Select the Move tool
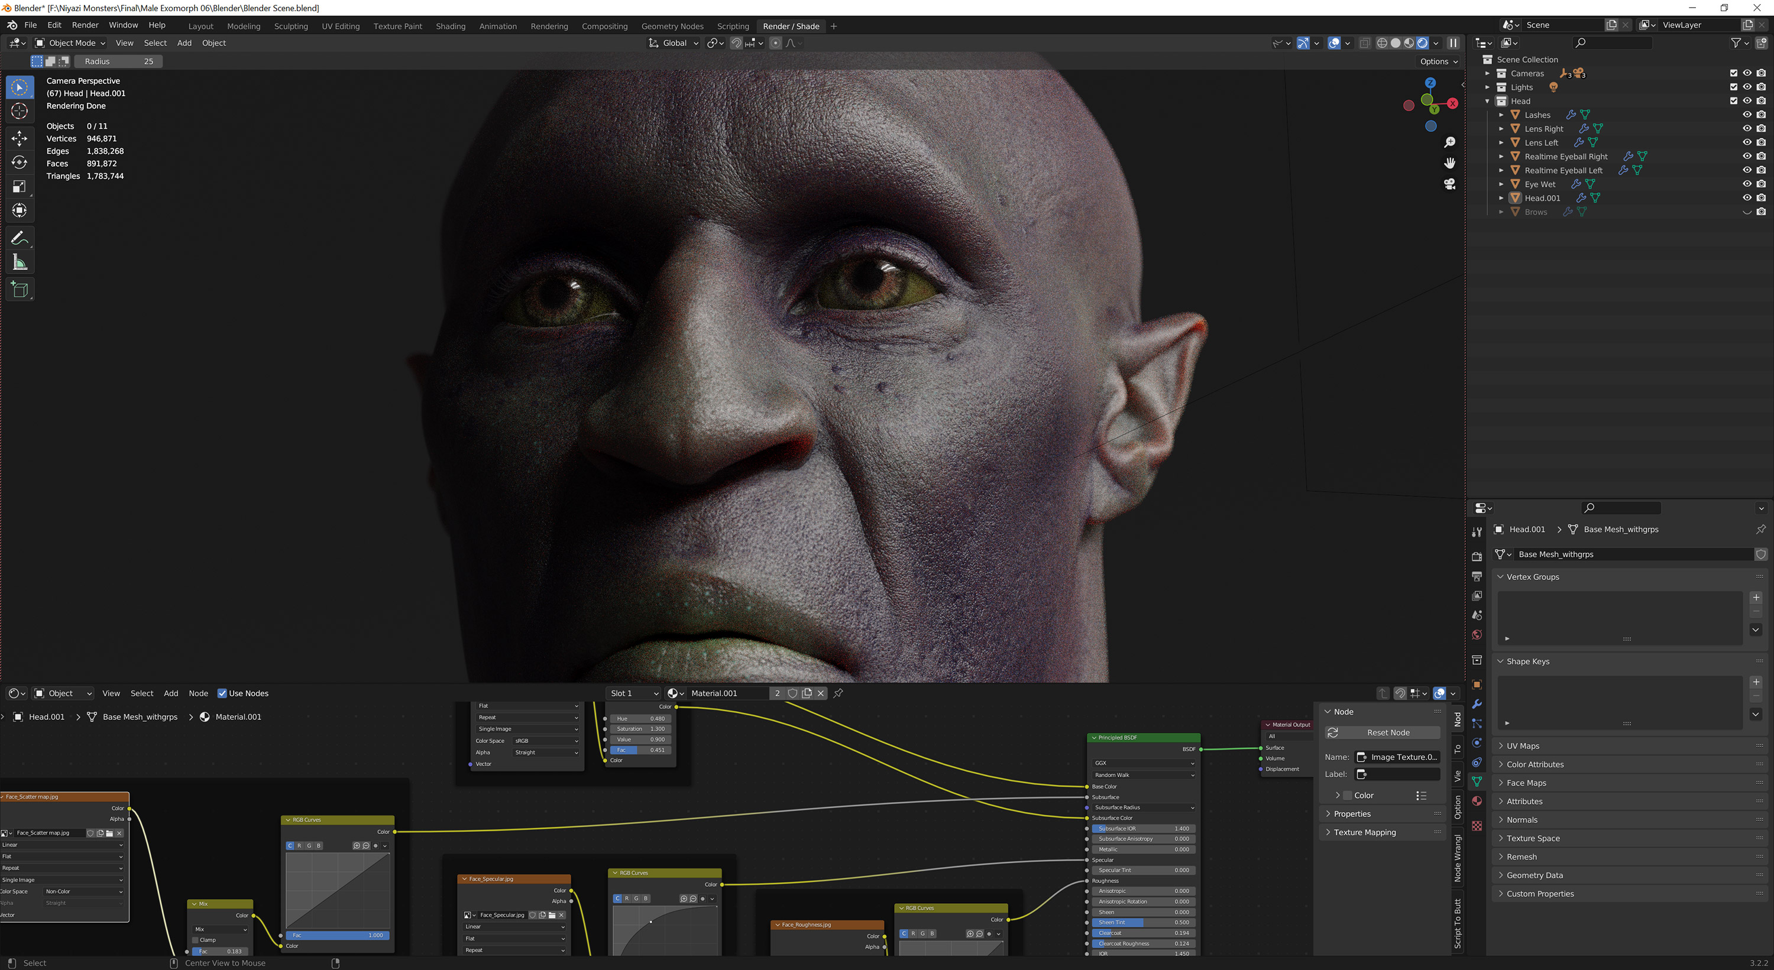 click(20, 138)
